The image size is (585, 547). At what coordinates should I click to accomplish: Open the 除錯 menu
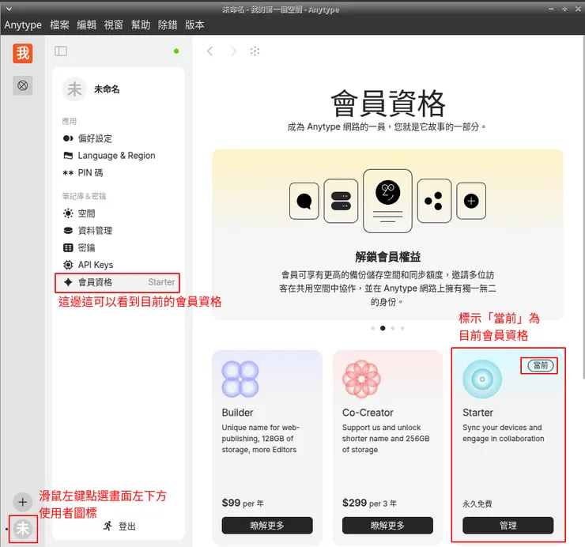click(168, 25)
